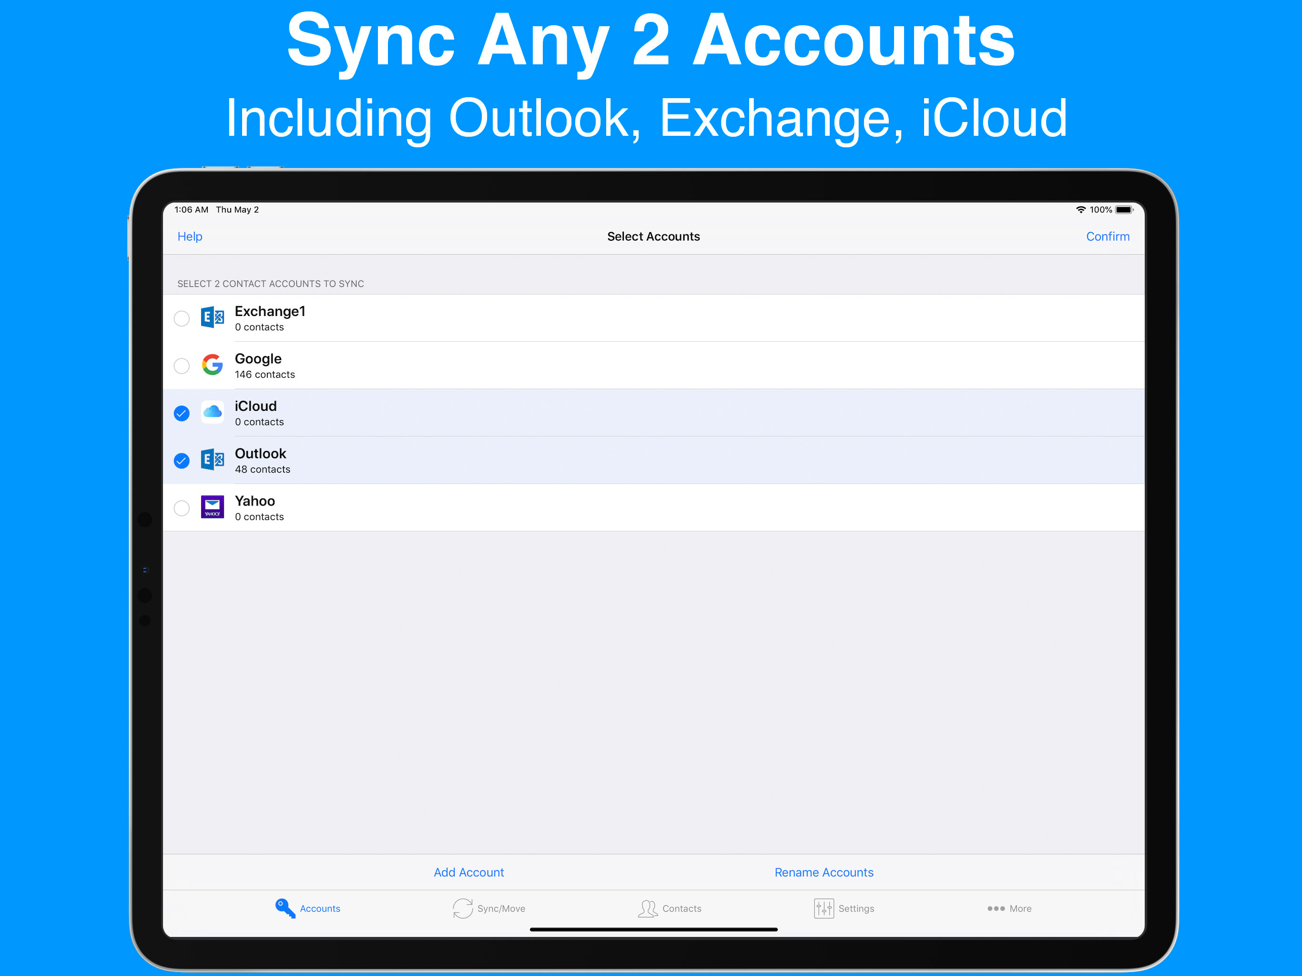Select the Google account radio button
The image size is (1302, 976).
(182, 366)
